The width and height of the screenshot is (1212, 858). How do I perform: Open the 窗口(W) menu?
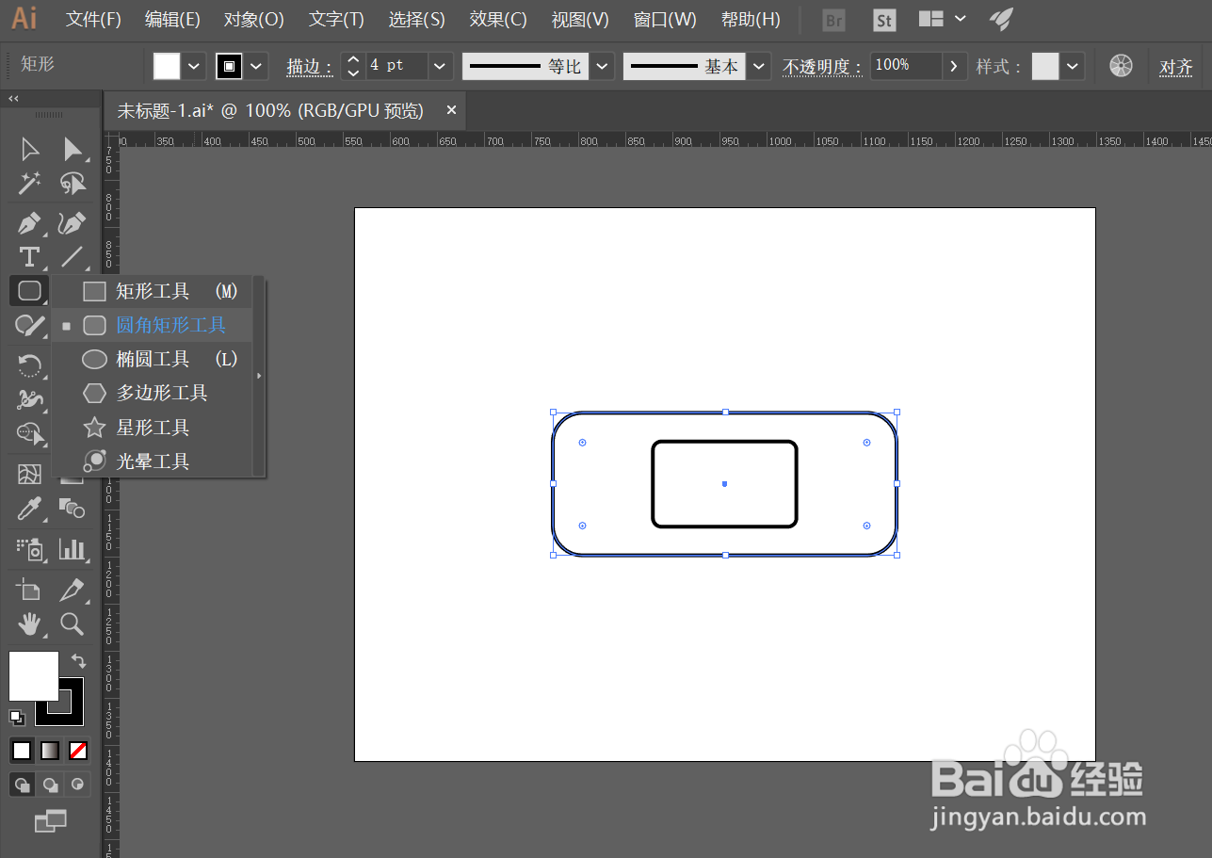tap(665, 20)
